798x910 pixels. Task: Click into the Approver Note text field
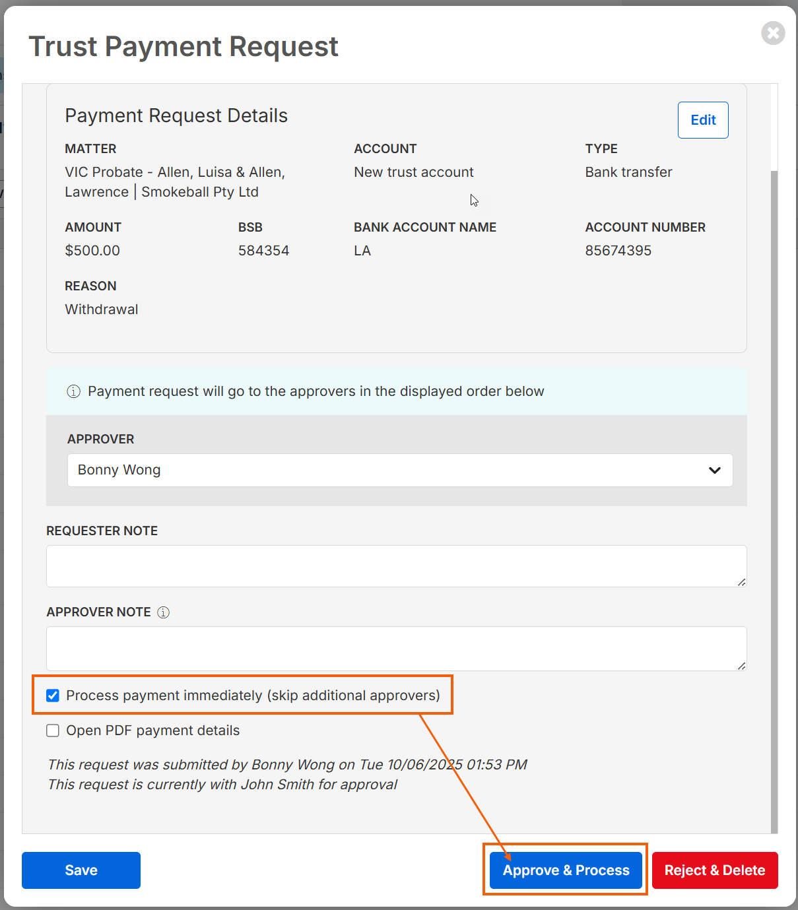(x=397, y=649)
